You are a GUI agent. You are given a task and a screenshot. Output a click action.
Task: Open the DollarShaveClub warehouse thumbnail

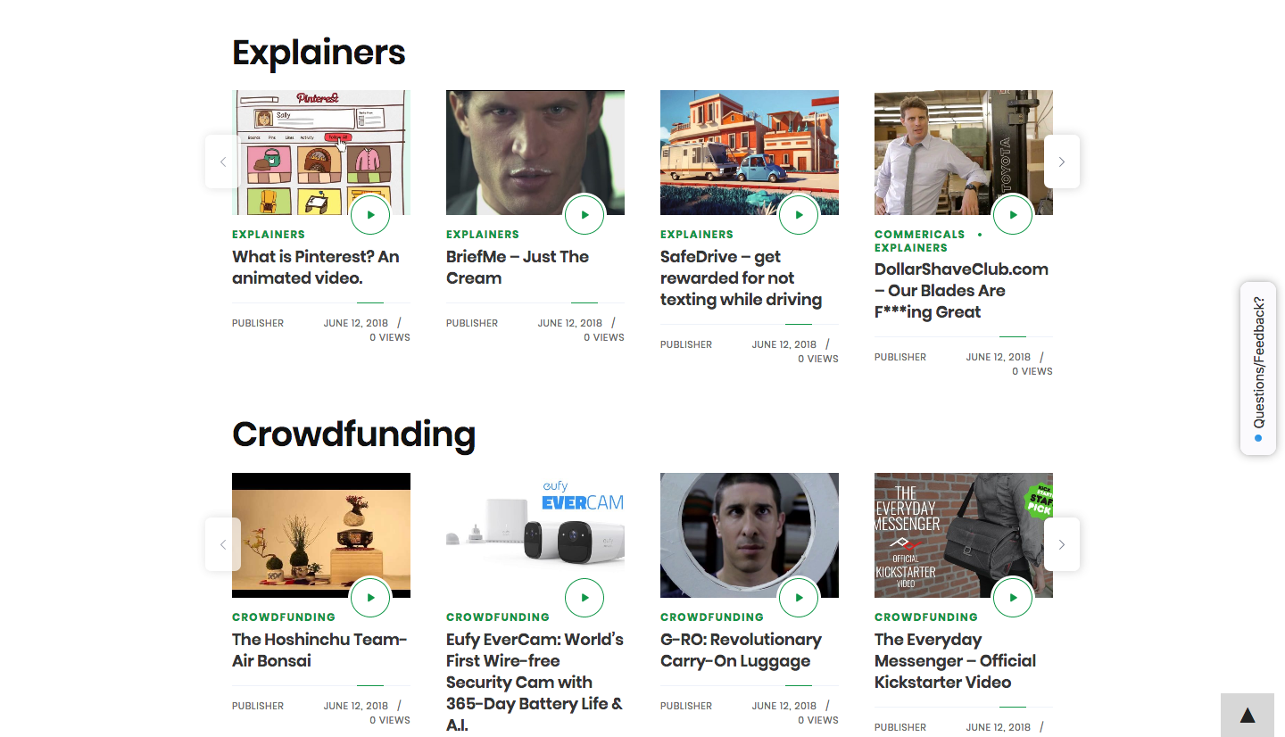964,153
